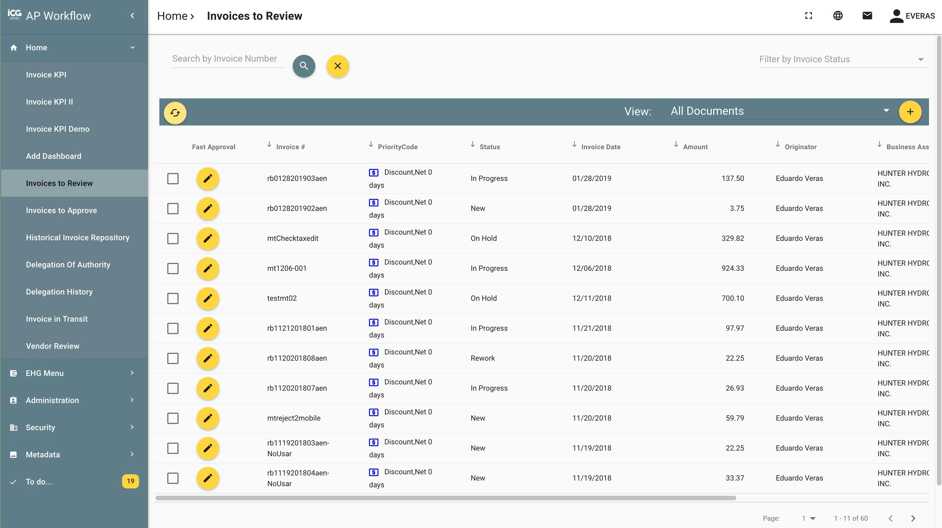Sort table by Originator header
This screenshot has height=528, width=942.
pyautogui.click(x=800, y=147)
